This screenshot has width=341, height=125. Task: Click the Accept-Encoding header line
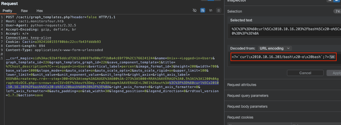click(x=41, y=29)
